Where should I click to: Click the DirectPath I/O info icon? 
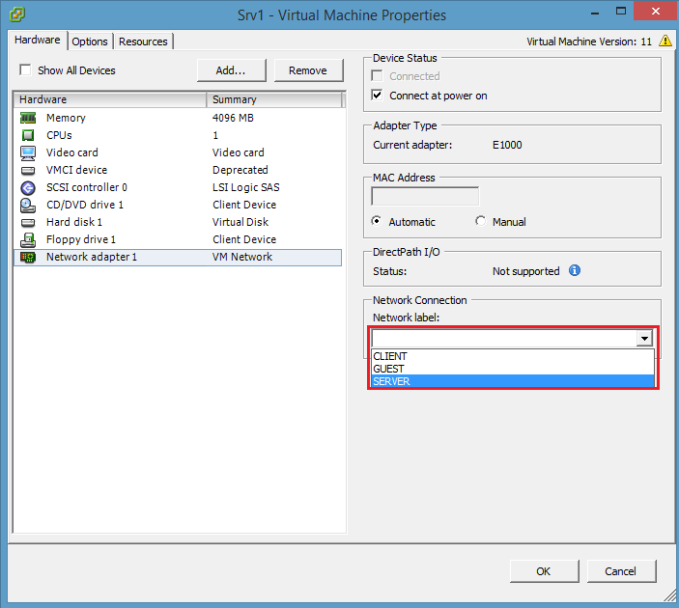point(575,270)
